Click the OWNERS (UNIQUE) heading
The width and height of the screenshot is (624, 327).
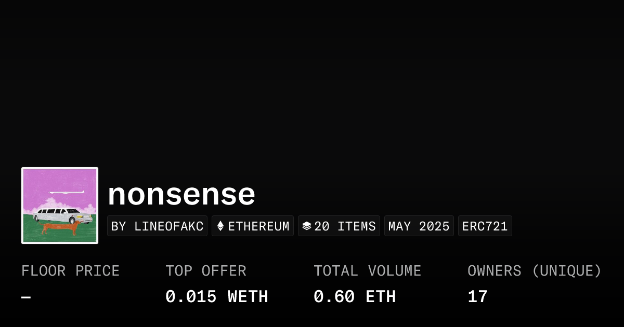534,271
